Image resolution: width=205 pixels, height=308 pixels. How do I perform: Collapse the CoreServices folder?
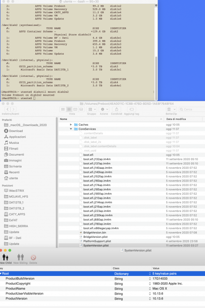(x=71, y=129)
